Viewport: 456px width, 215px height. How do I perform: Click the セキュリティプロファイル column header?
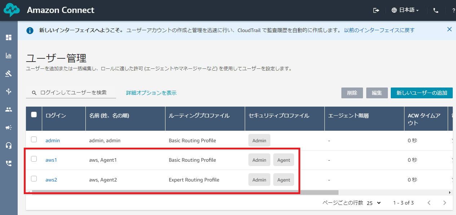tap(285, 119)
